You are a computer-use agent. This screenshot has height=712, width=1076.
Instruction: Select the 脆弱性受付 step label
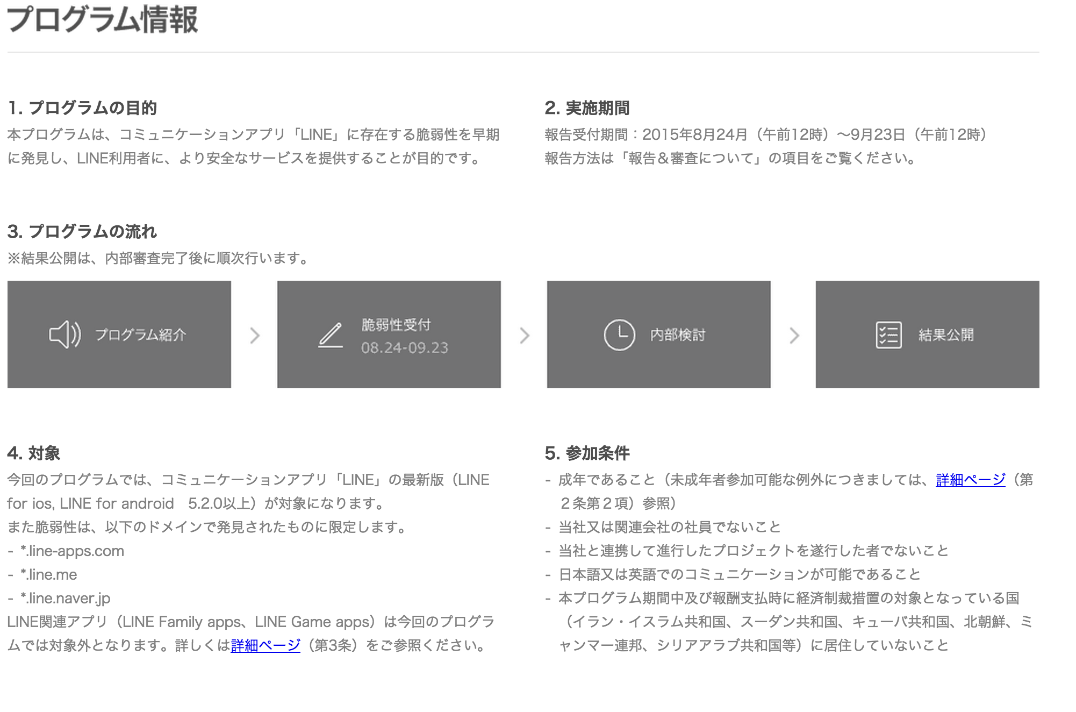click(396, 325)
